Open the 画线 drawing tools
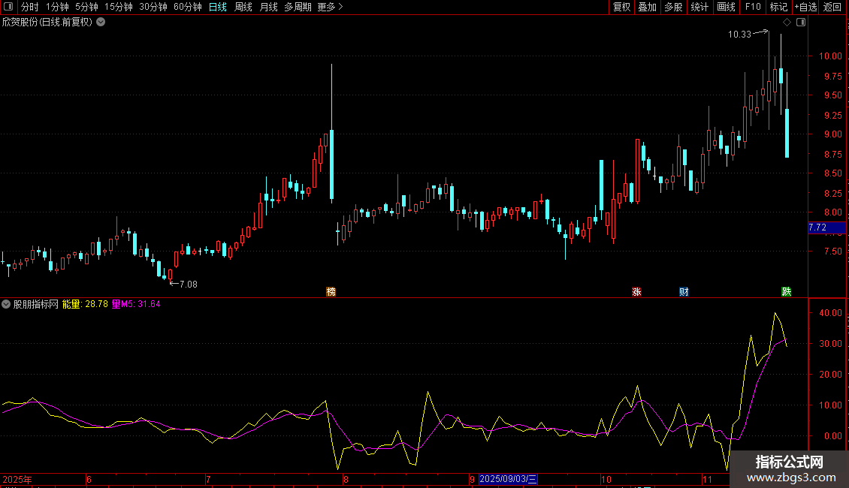Viewport: 849px width, 488px height. pos(726,7)
